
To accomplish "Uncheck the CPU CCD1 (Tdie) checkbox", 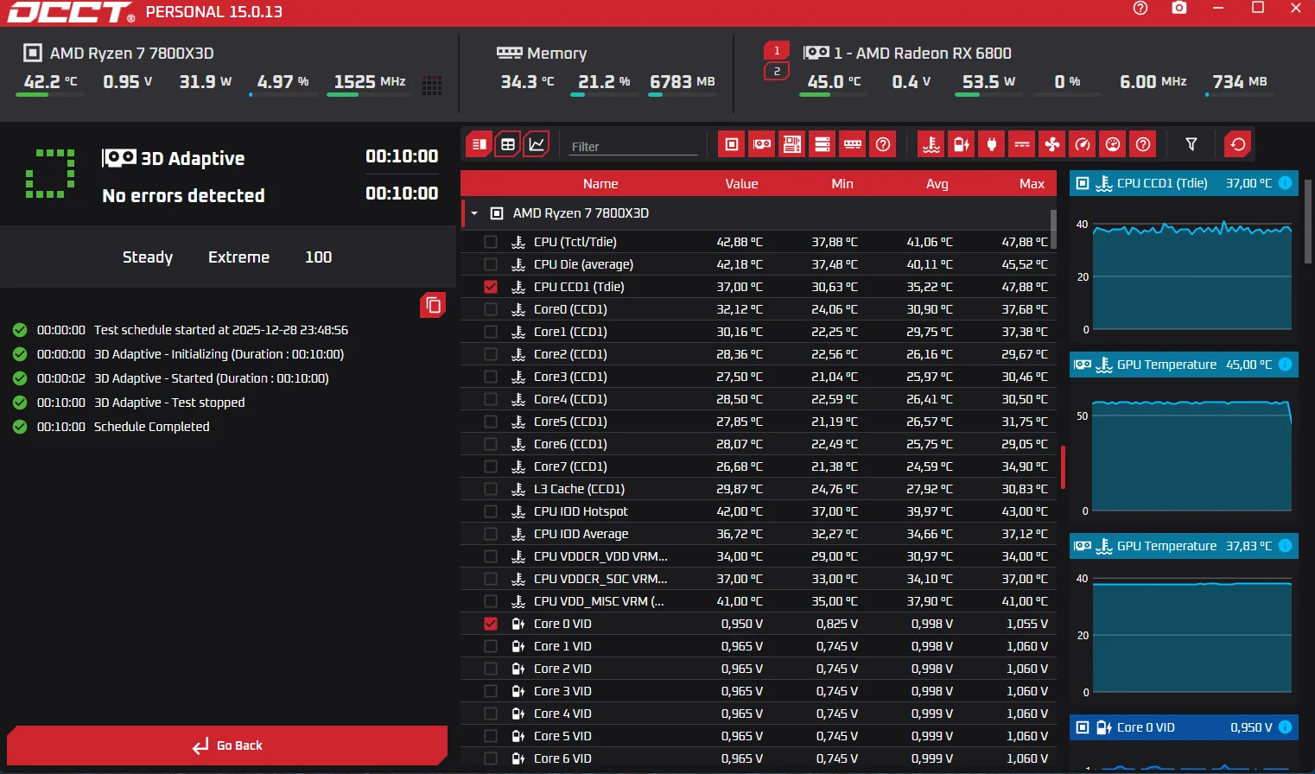I will (x=491, y=287).
